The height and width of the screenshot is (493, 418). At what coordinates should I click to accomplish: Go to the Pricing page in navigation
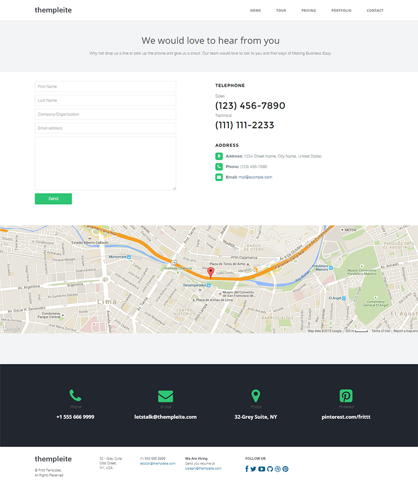click(x=308, y=10)
